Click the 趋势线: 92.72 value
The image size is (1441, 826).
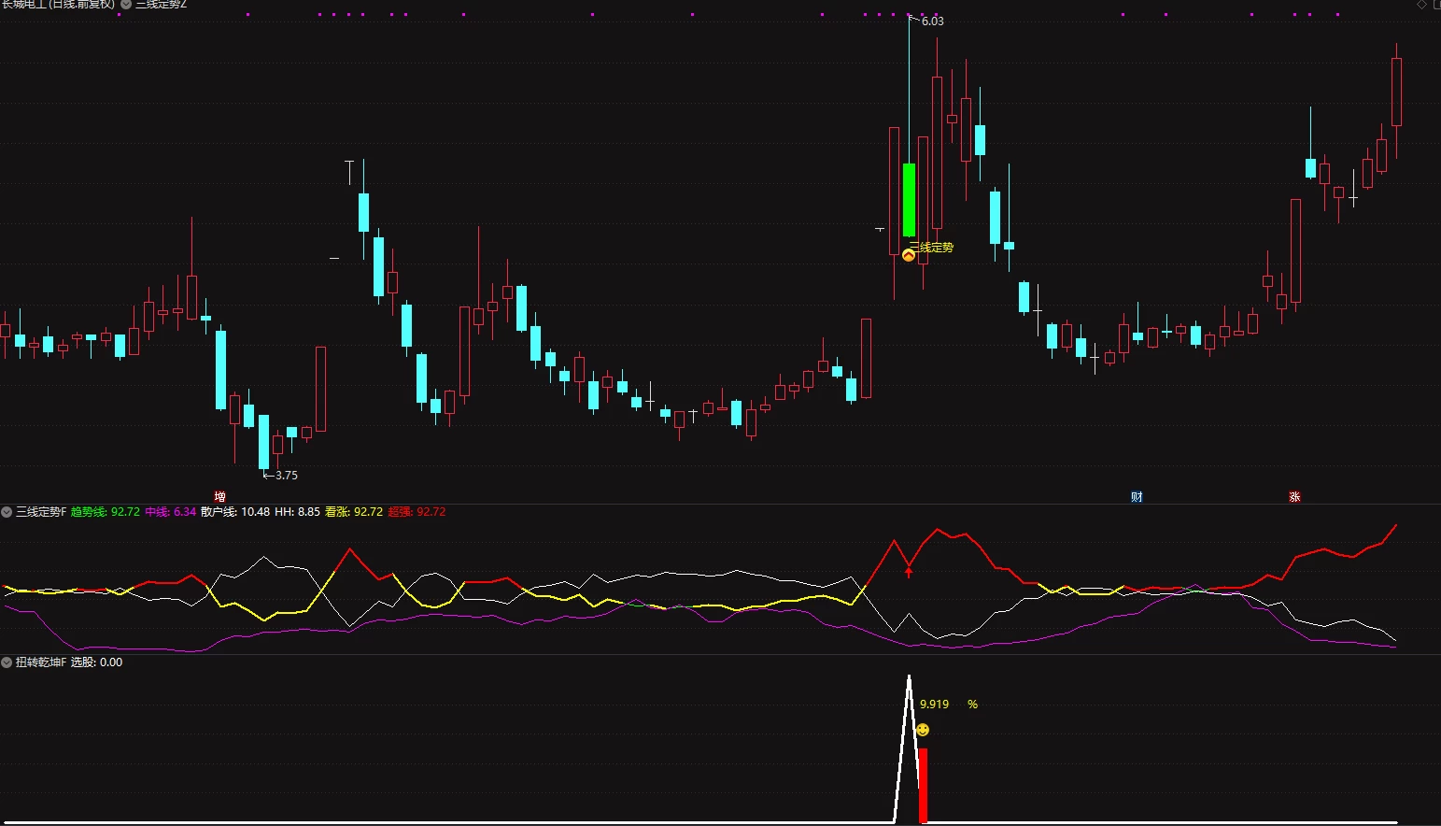coord(106,512)
